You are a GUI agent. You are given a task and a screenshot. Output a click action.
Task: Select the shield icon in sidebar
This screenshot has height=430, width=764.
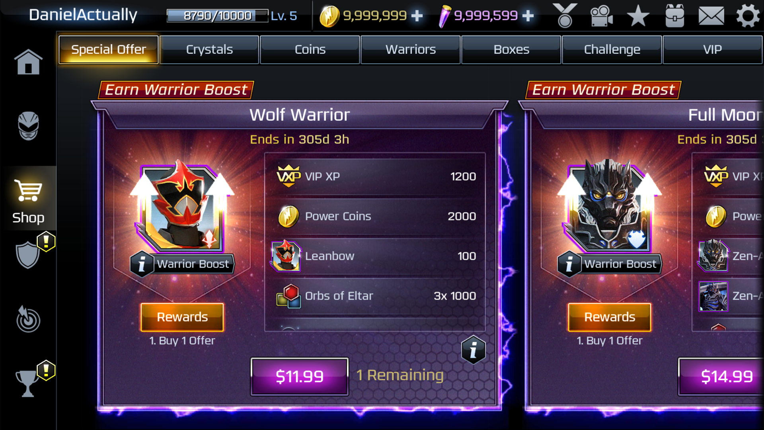point(28,255)
